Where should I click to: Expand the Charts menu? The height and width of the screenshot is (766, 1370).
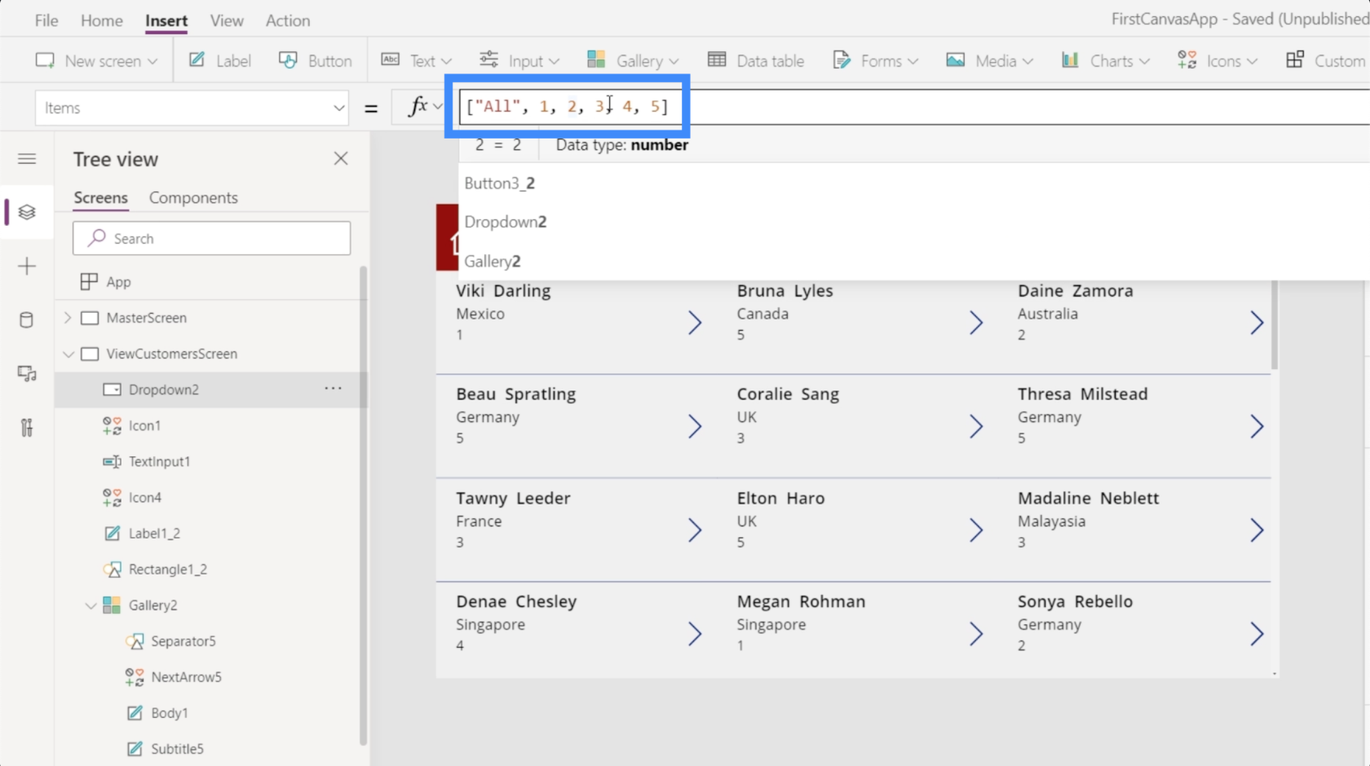1105,60
